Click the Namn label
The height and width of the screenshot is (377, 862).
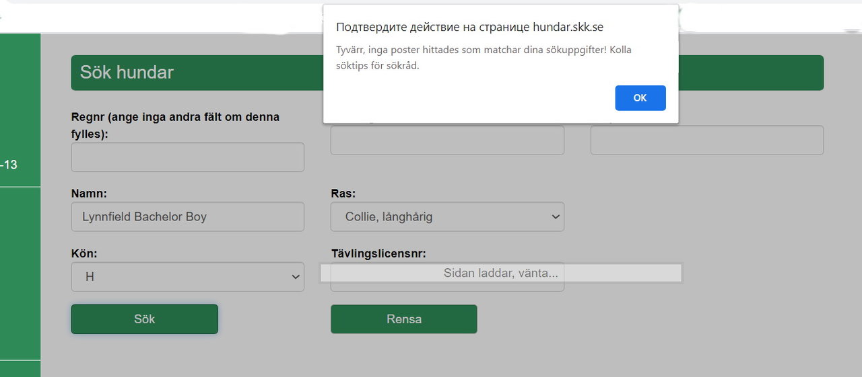(89, 194)
